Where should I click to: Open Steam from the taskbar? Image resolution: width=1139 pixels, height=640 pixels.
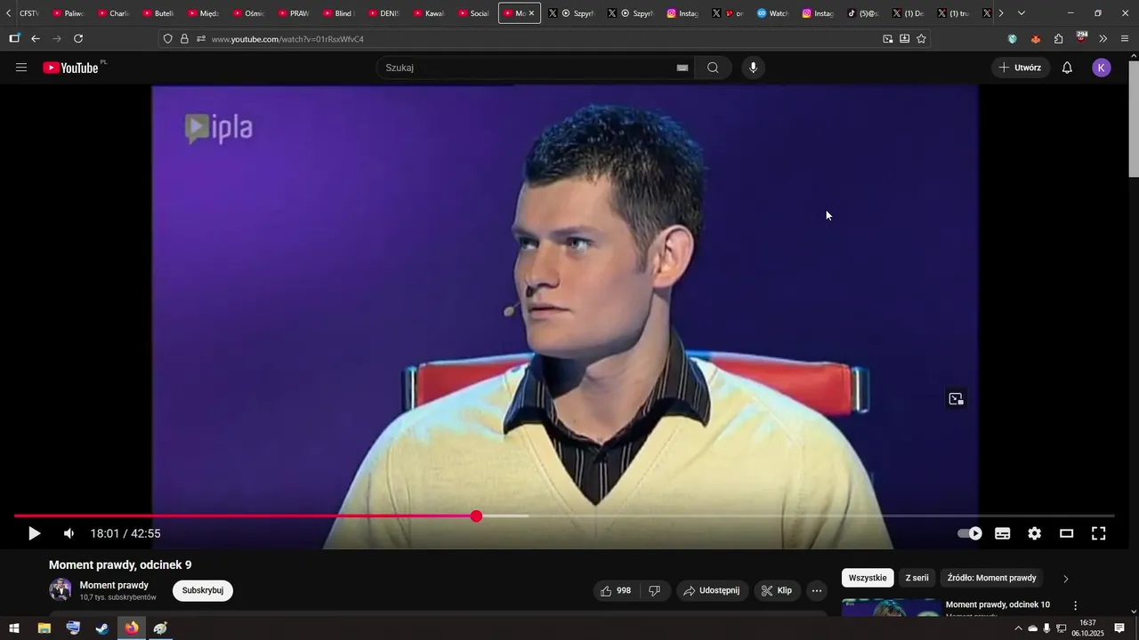coord(102,628)
